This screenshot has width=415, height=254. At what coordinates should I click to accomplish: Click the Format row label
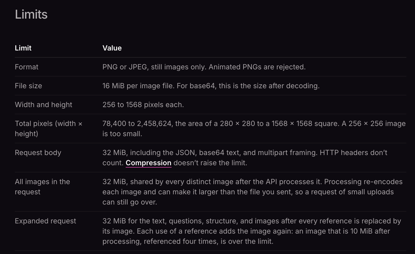(x=27, y=67)
